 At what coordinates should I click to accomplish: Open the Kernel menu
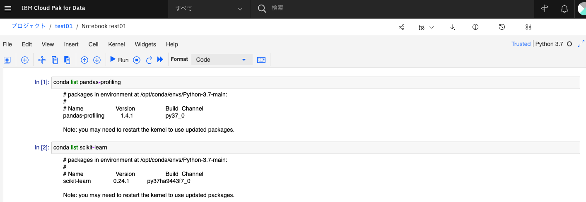(x=116, y=44)
